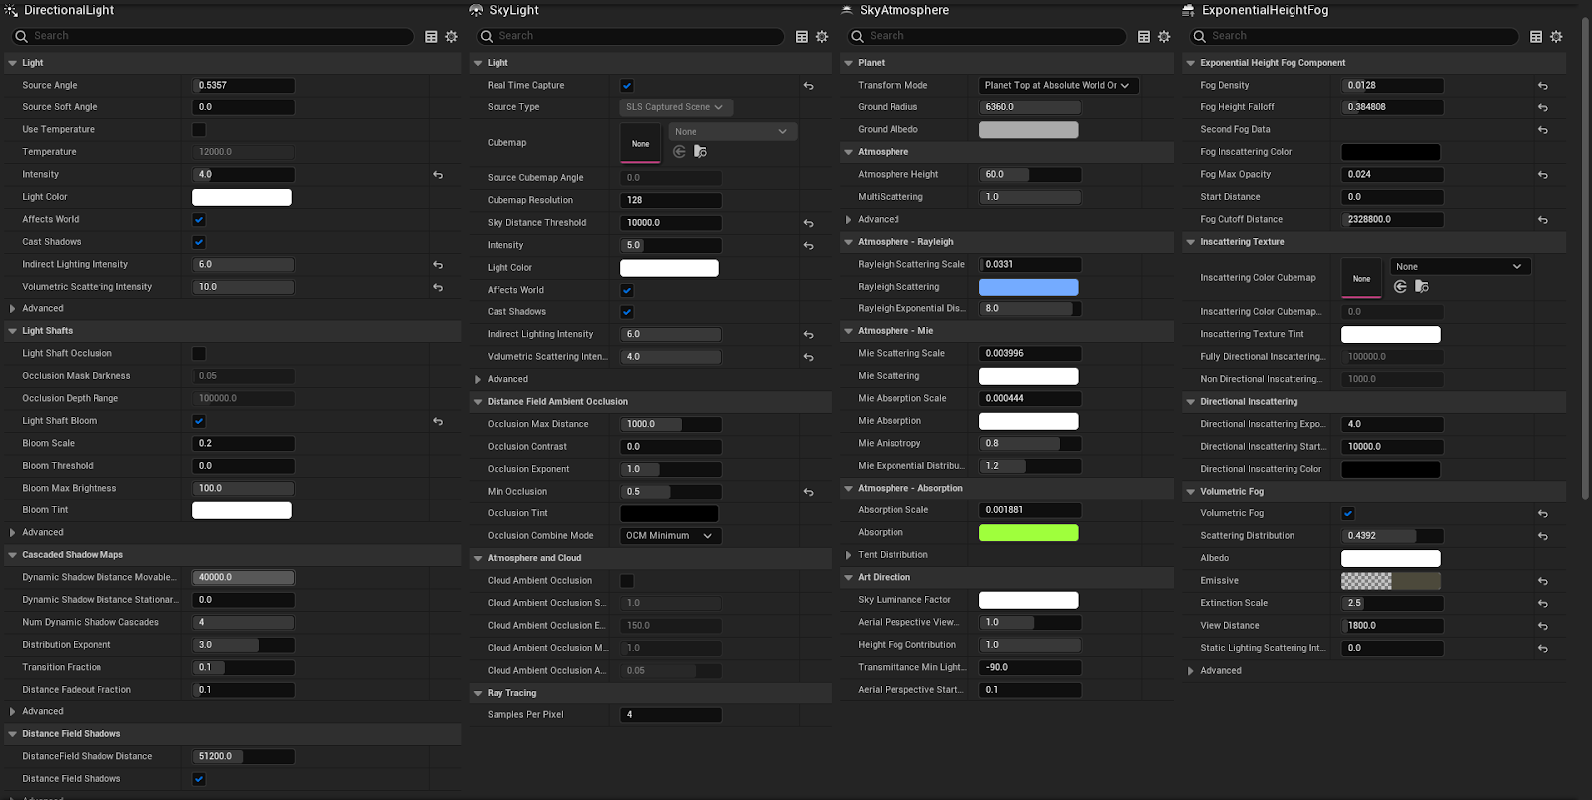Enable Light Shaft Occlusion checkbox
The width and height of the screenshot is (1592, 800).
199,354
